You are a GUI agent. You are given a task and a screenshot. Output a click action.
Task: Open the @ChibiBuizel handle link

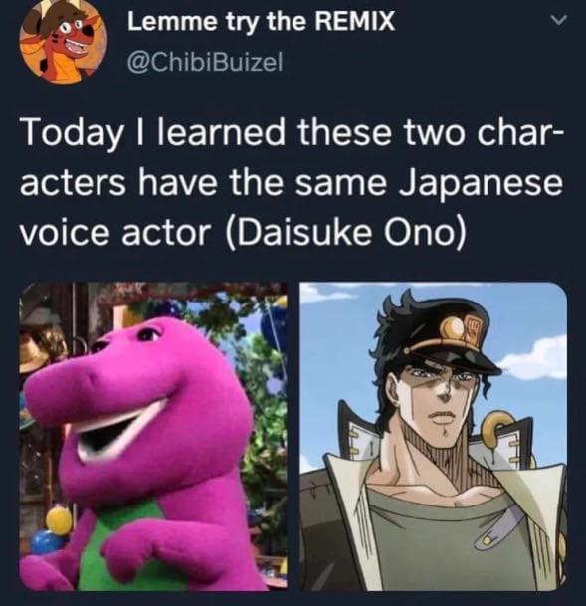[205, 62]
